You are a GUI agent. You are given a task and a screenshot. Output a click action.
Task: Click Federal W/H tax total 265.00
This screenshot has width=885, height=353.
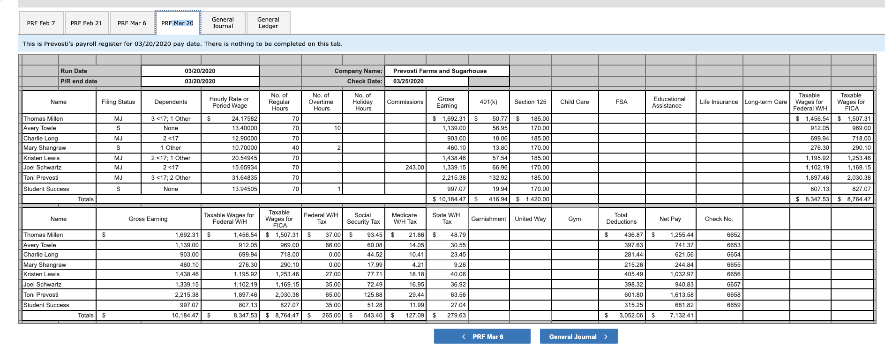pos(322,315)
